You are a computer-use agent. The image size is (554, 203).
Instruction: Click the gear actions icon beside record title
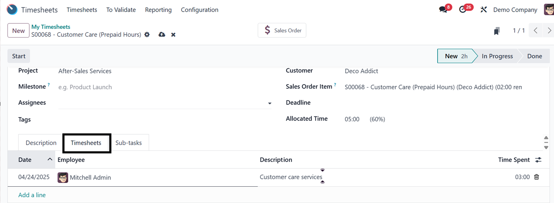click(147, 35)
